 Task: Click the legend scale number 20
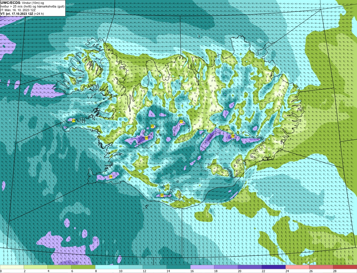click(x=240, y=271)
